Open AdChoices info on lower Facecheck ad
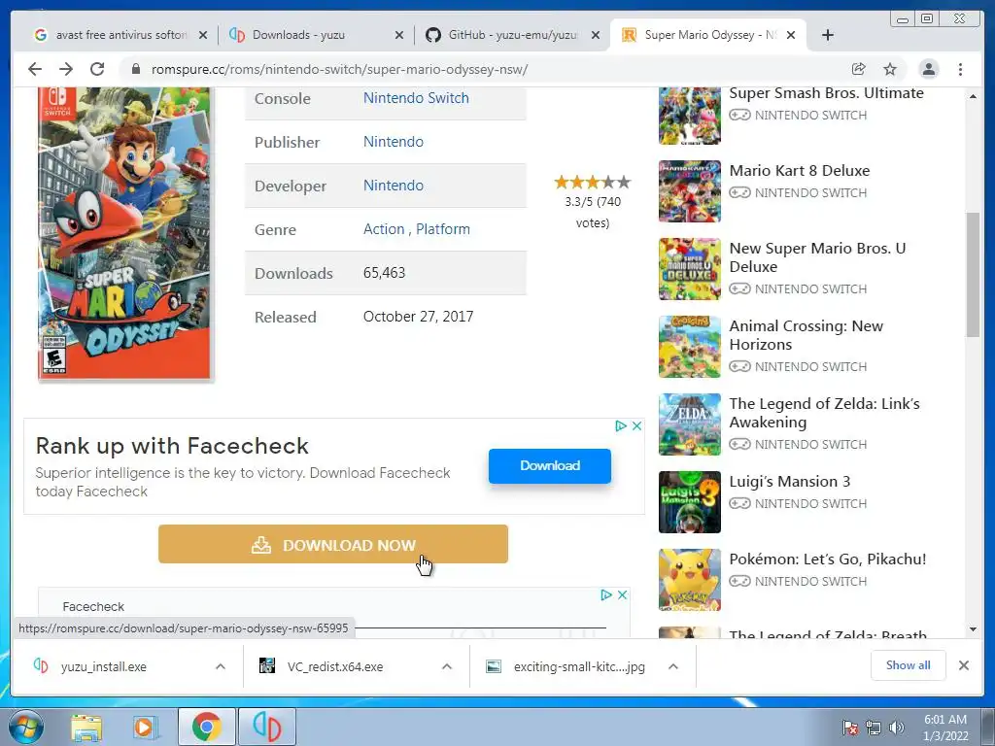 (x=606, y=594)
